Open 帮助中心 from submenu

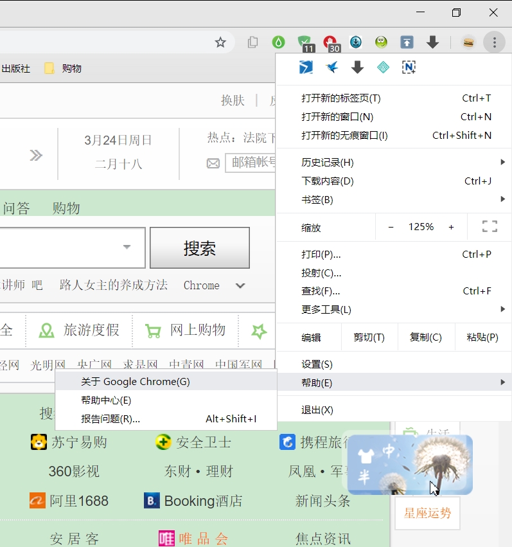click(166, 400)
